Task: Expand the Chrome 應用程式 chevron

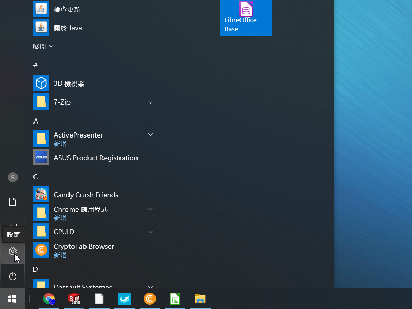Action: [150, 209]
